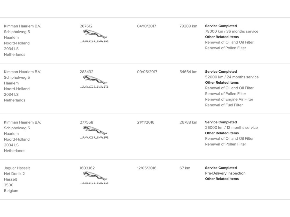Click Jaguar logo beside record 283432
Image resolution: width=290 pixels, height=217 pixels.
(x=94, y=82)
